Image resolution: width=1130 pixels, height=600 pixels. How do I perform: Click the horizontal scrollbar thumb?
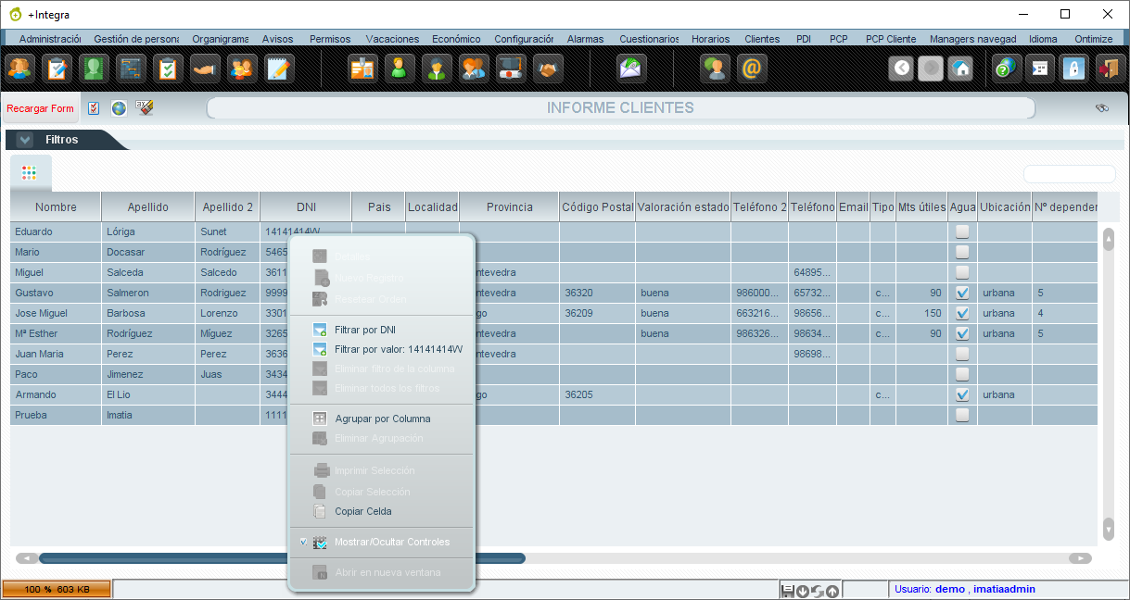coord(282,558)
